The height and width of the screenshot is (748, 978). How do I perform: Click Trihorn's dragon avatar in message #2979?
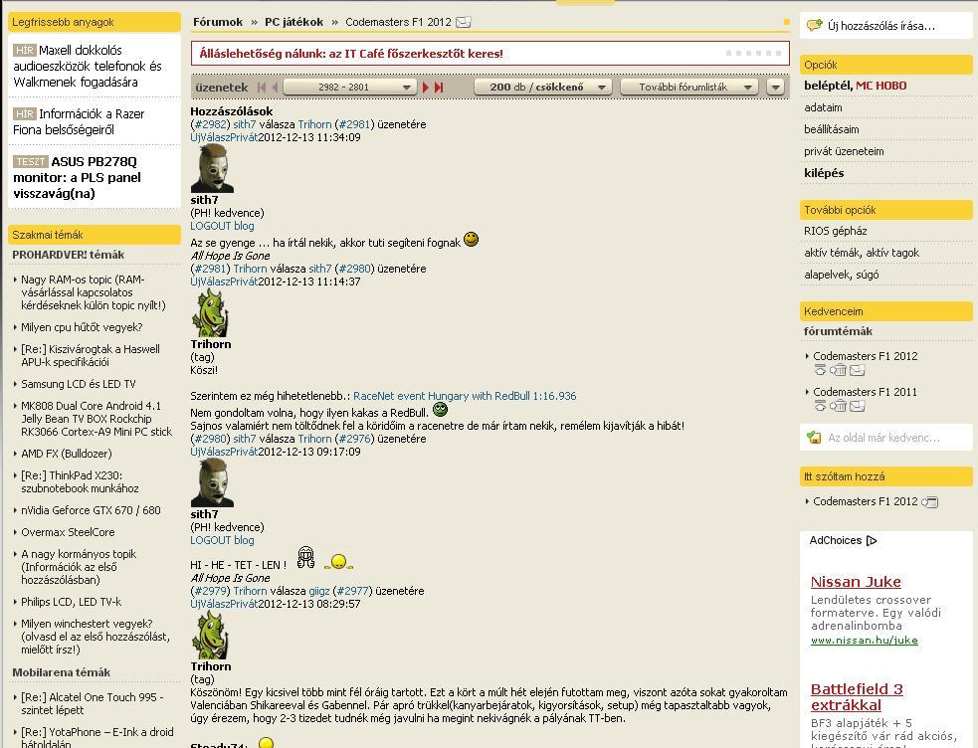(x=210, y=636)
